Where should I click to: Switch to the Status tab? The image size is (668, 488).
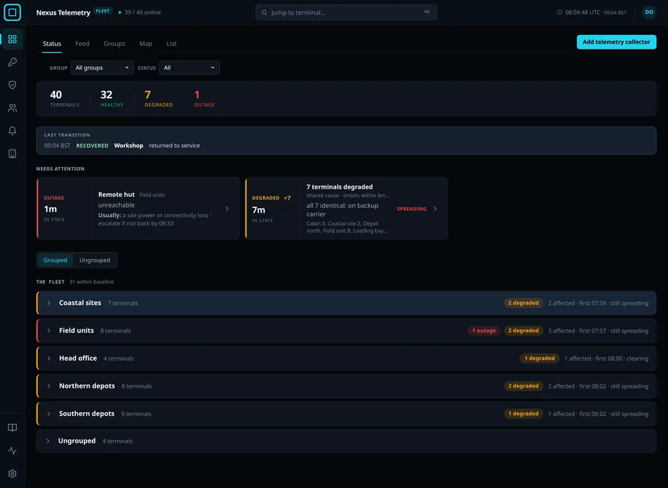point(52,43)
